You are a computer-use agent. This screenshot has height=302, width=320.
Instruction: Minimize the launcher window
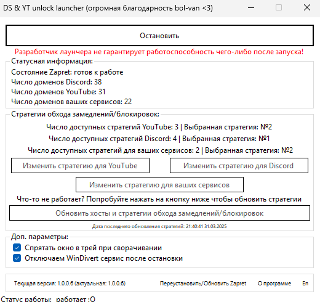point(251,8)
